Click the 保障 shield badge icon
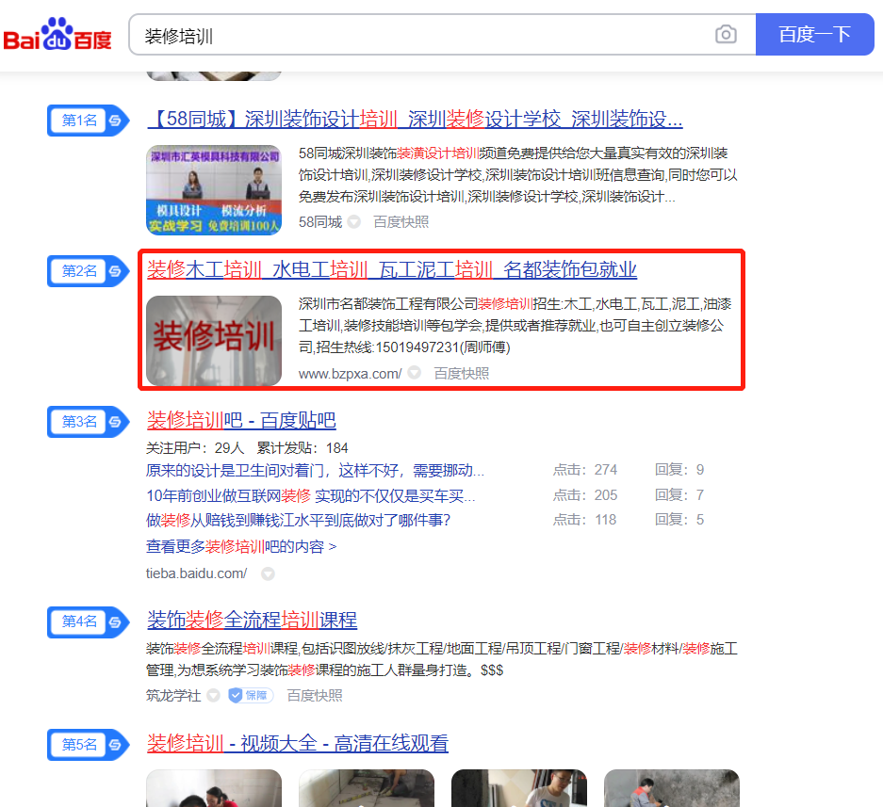This screenshot has height=807, width=883. (x=251, y=696)
